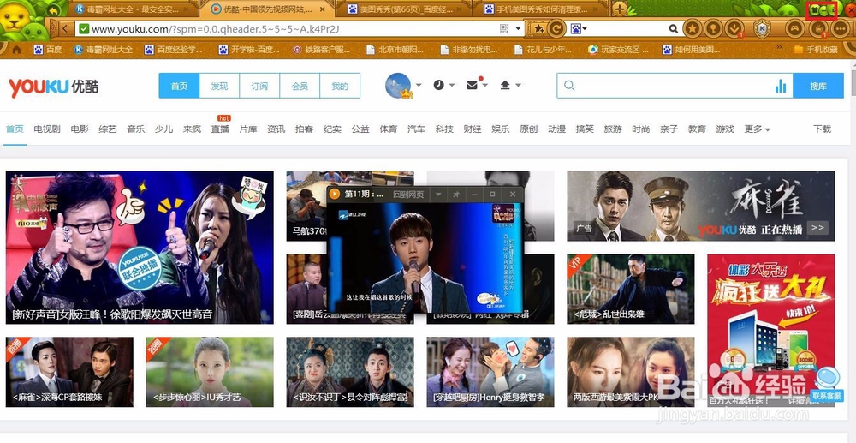
Task: Expand the watch history dropdown arrow
Action: tap(452, 85)
